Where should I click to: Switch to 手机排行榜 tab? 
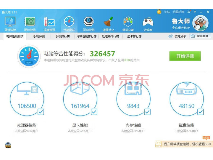click(63, 36)
